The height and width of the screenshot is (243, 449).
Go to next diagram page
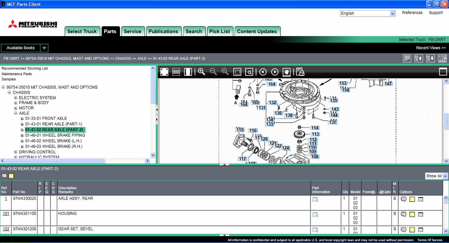click(x=275, y=72)
